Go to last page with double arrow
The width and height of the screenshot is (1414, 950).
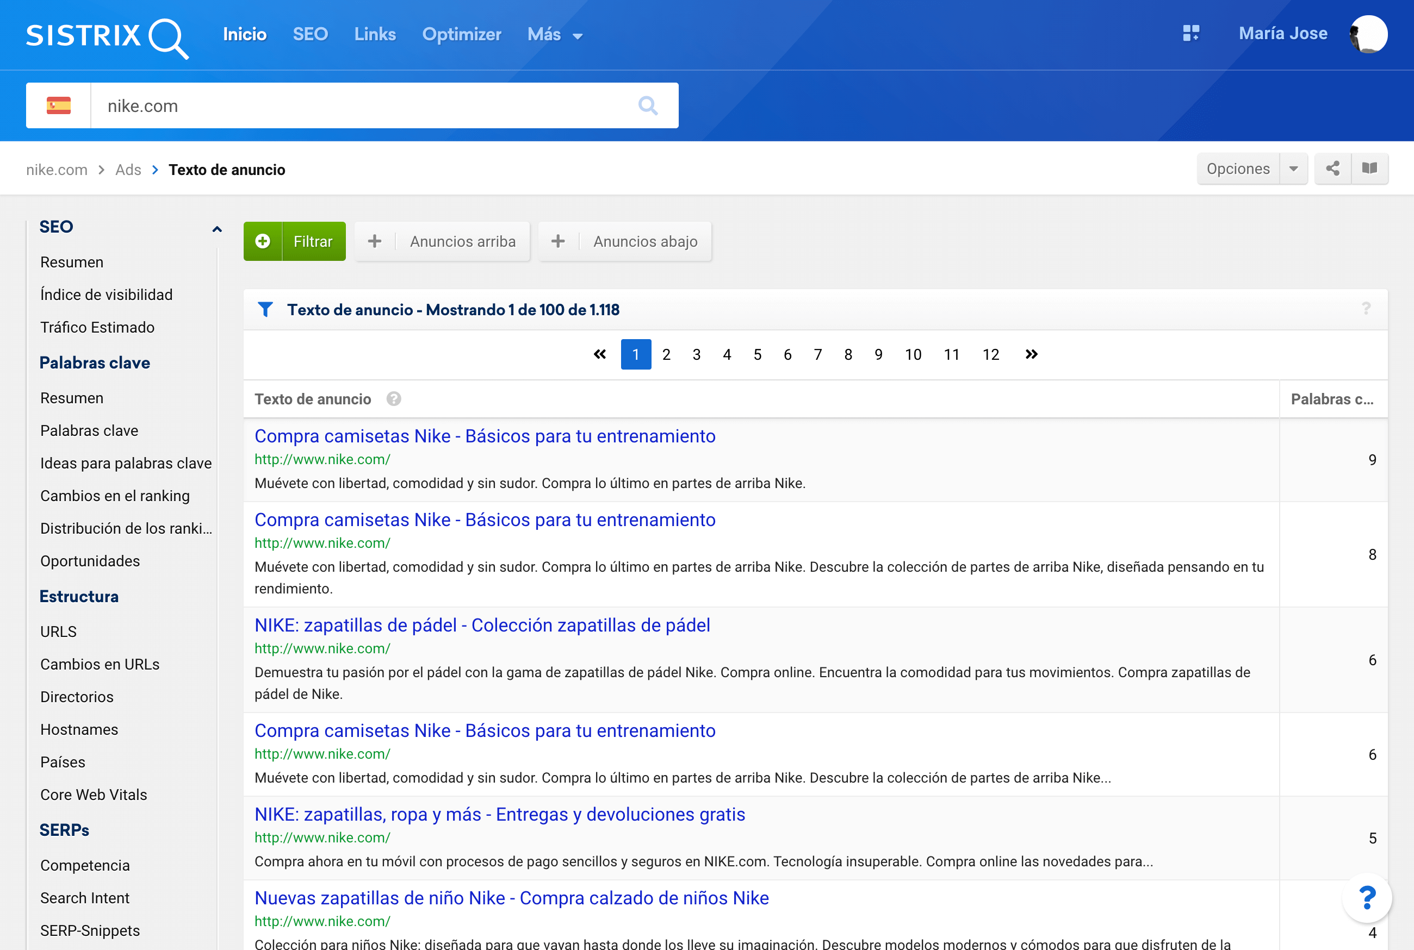pyautogui.click(x=1031, y=354)
